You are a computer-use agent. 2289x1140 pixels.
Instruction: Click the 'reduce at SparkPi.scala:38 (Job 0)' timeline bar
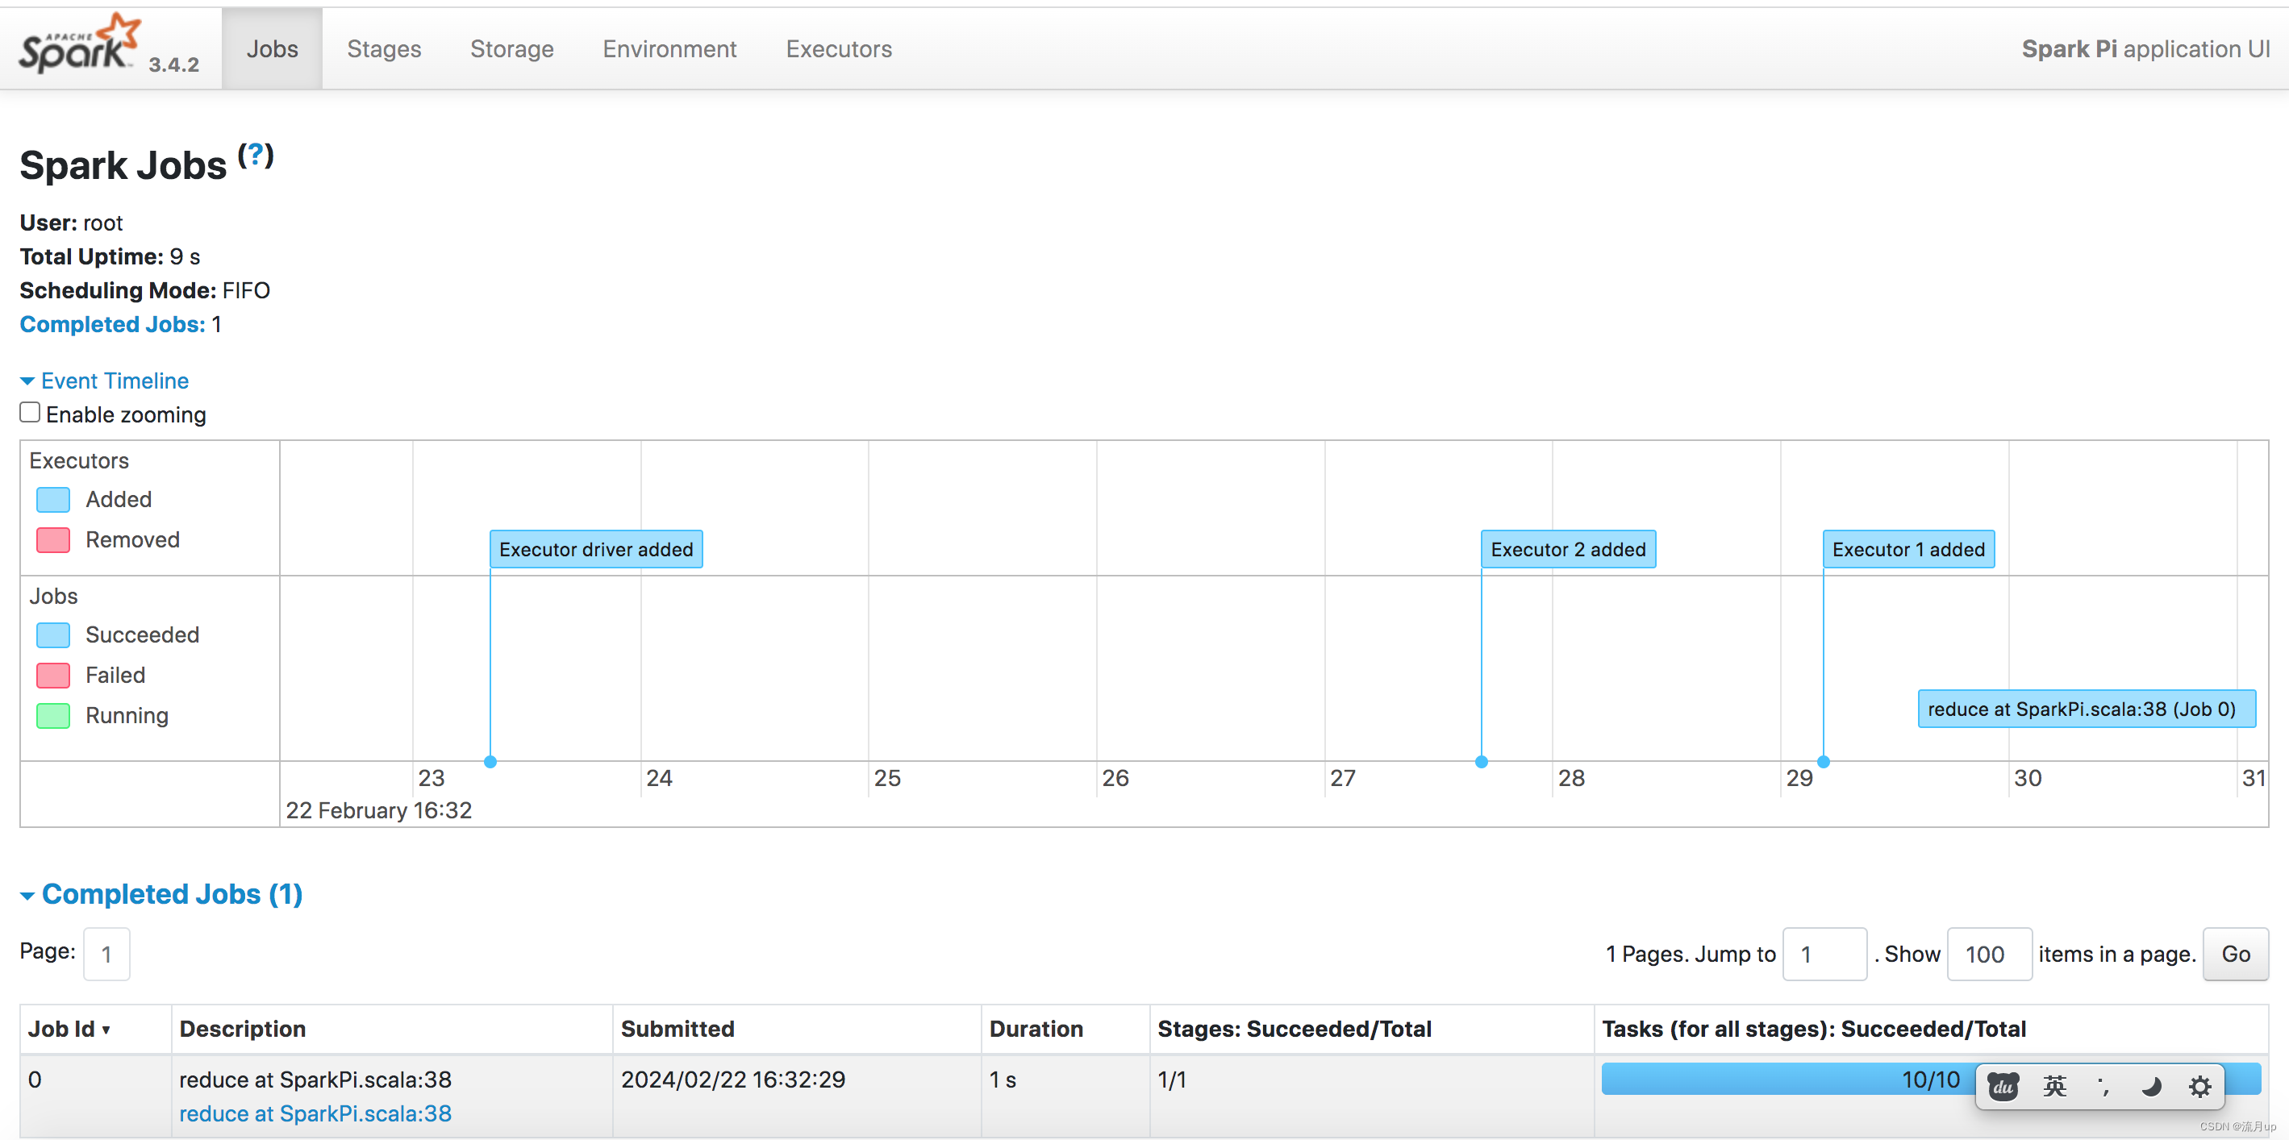pyautogui.click(x=2087, y=709)
